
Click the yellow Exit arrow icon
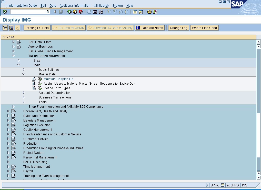tap(75, 12)
